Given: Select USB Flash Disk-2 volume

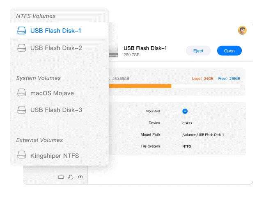Looking at the screenshot, I should (x=56, y=48).
